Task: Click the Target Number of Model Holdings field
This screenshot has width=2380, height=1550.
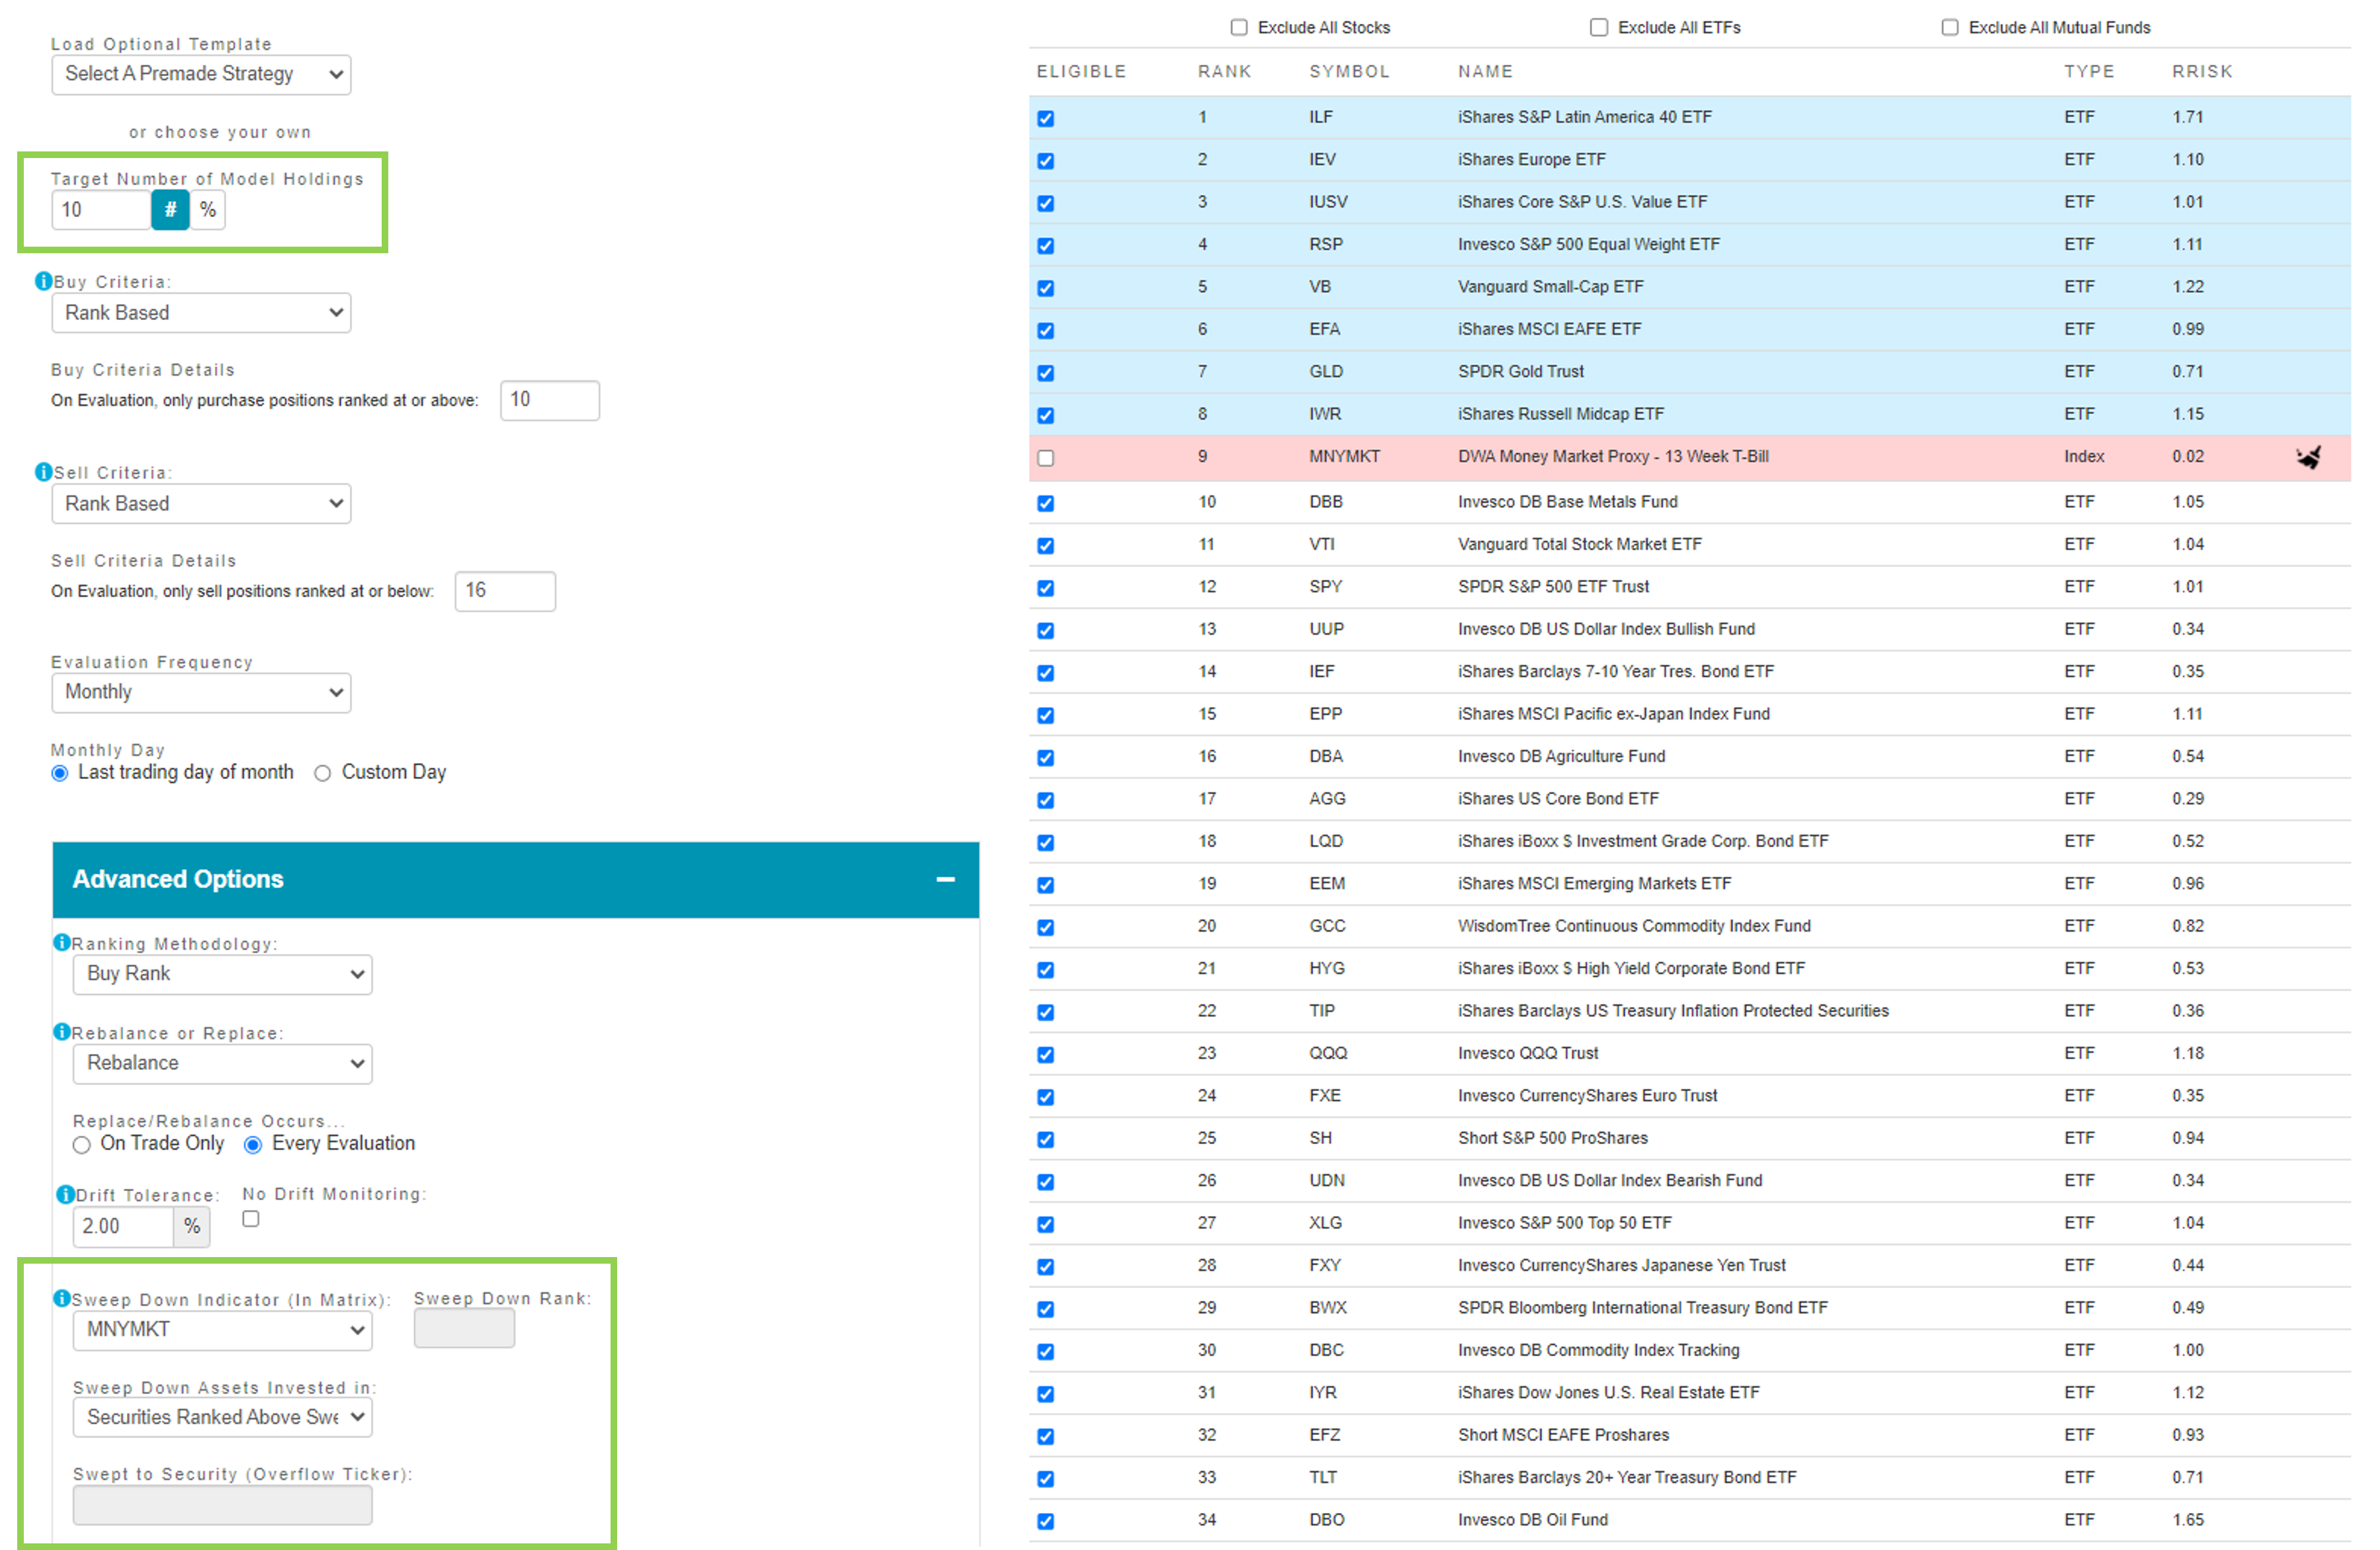Action: point(101,210)
